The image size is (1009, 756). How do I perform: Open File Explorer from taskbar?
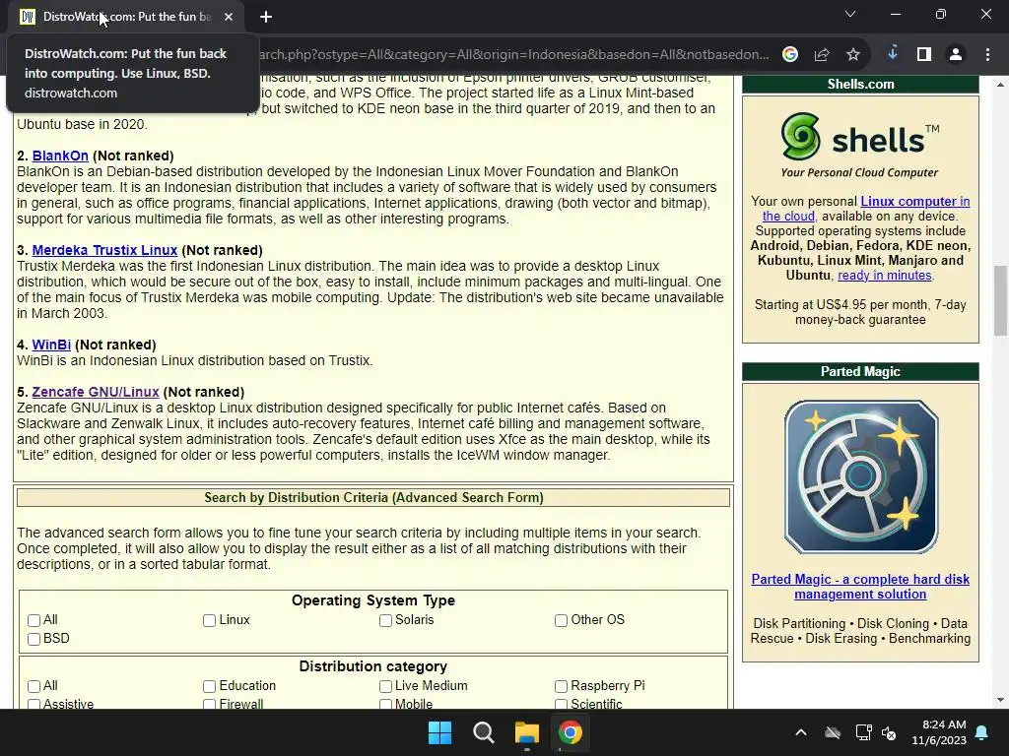point(526,732)
